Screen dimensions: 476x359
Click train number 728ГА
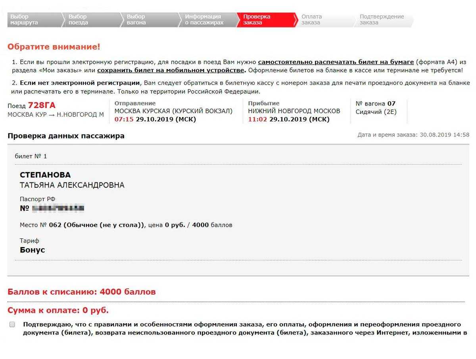click(42, 106)
